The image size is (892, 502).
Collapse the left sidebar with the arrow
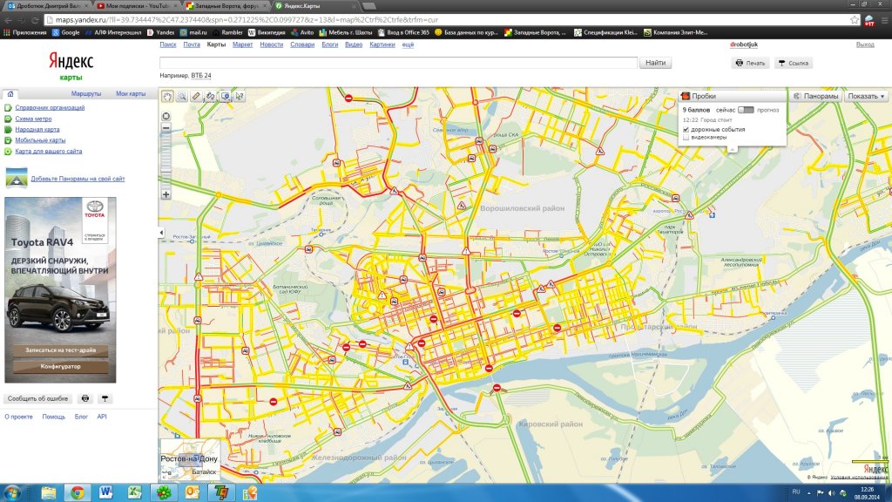[161, 233]
